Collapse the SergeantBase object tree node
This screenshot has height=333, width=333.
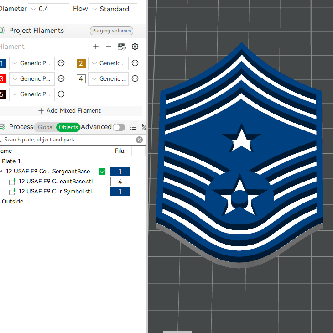[1, 172]
